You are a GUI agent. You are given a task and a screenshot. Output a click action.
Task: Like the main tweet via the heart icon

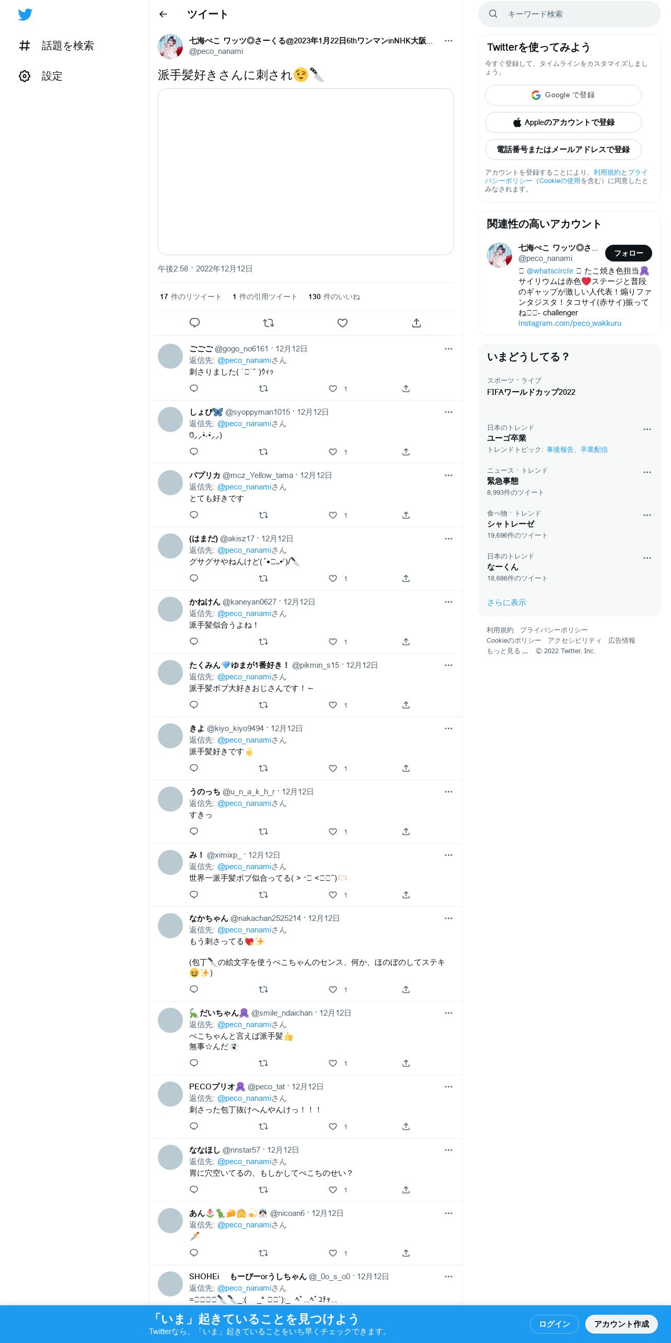(342, 323)
